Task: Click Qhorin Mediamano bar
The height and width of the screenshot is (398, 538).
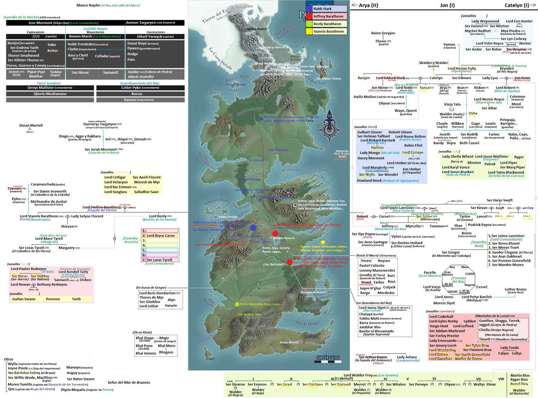Action: [x=50, y=94]
